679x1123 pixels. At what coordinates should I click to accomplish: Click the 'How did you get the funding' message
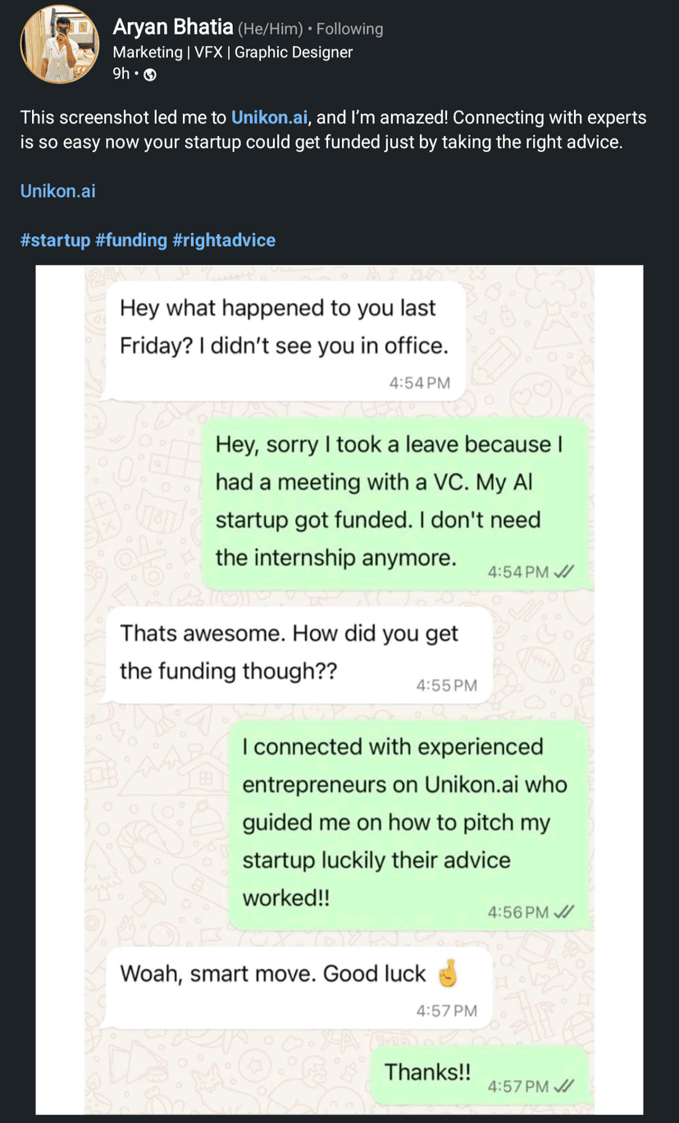click(x=298, y=654)
